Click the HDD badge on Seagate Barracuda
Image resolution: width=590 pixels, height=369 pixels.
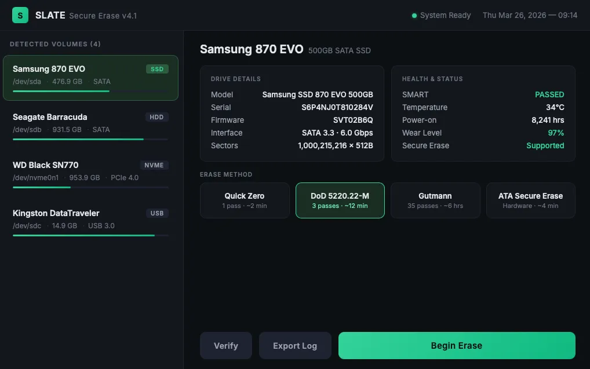point(156,117)
